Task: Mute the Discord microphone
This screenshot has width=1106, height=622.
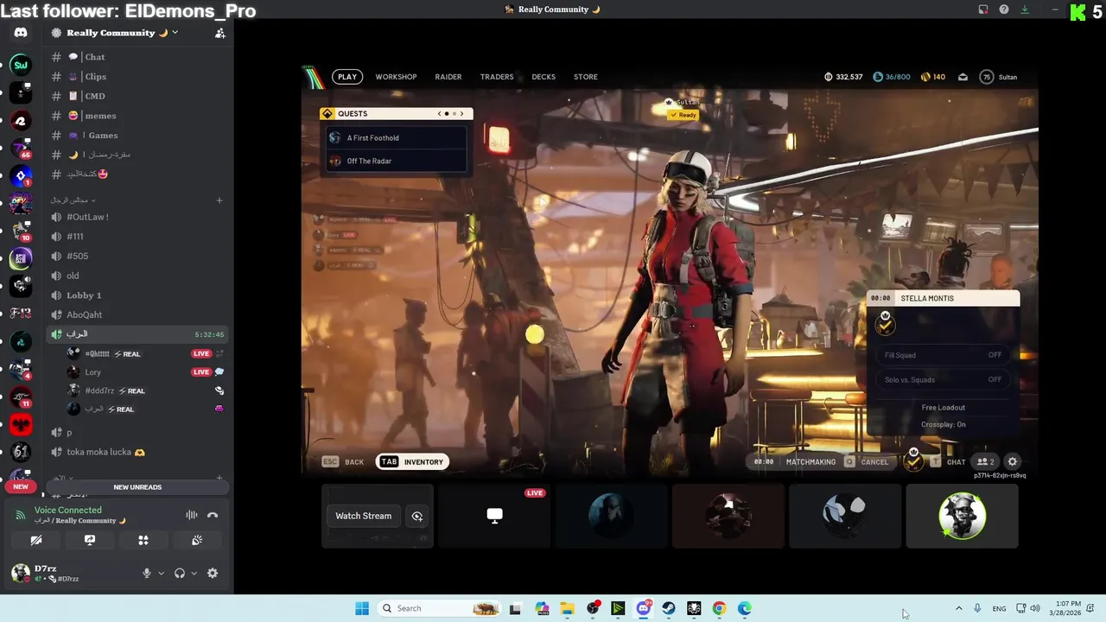Action: pyautogui.click(x=147, y=573)
